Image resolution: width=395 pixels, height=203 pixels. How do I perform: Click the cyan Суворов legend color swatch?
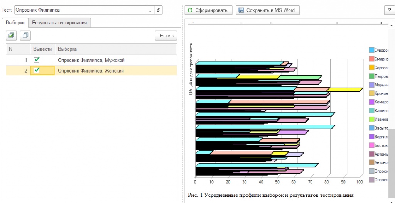pos(371,50)
